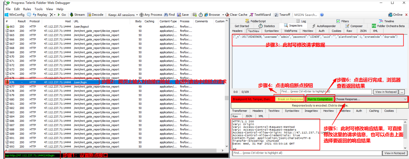Open the FiddlerScript tab
The width and height of the screenshot is (409, 159).
coord(255,21)
